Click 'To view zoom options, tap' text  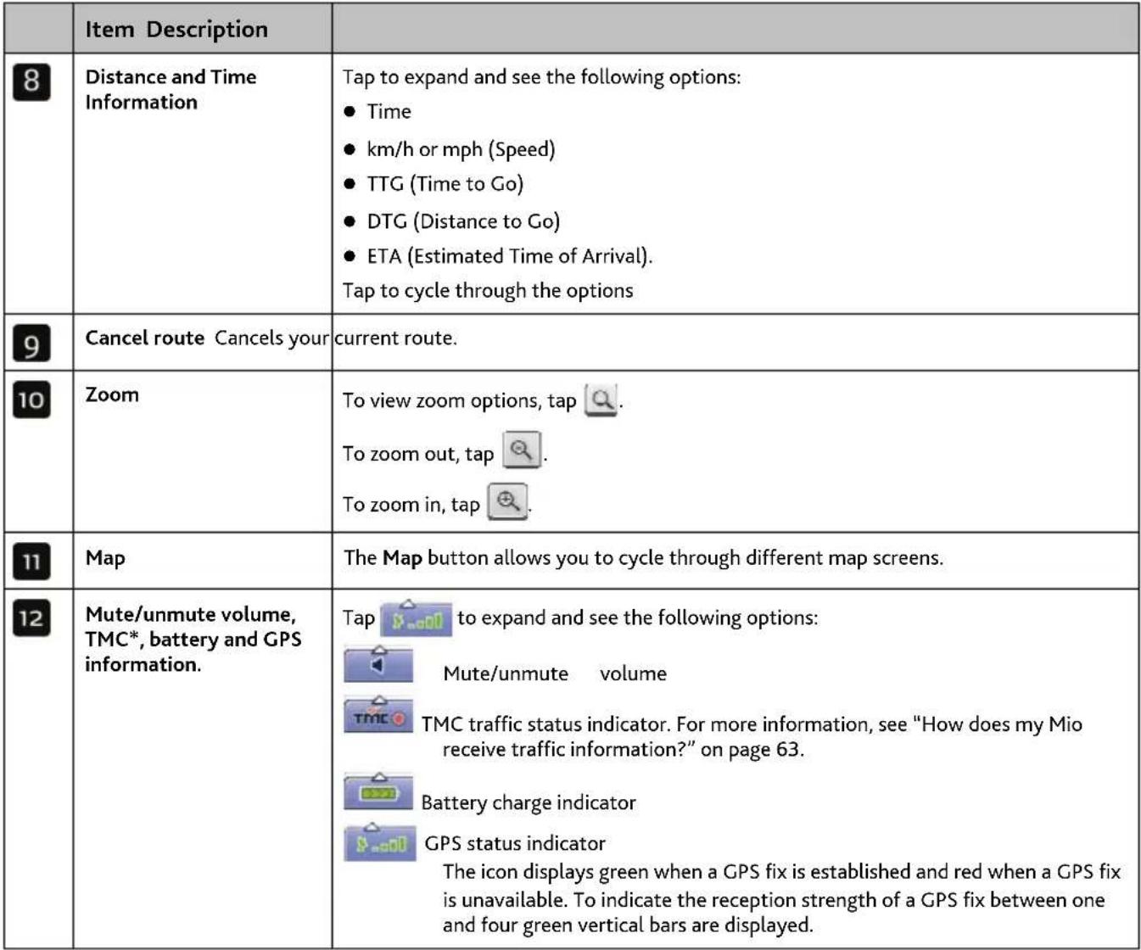coord(459,400)
